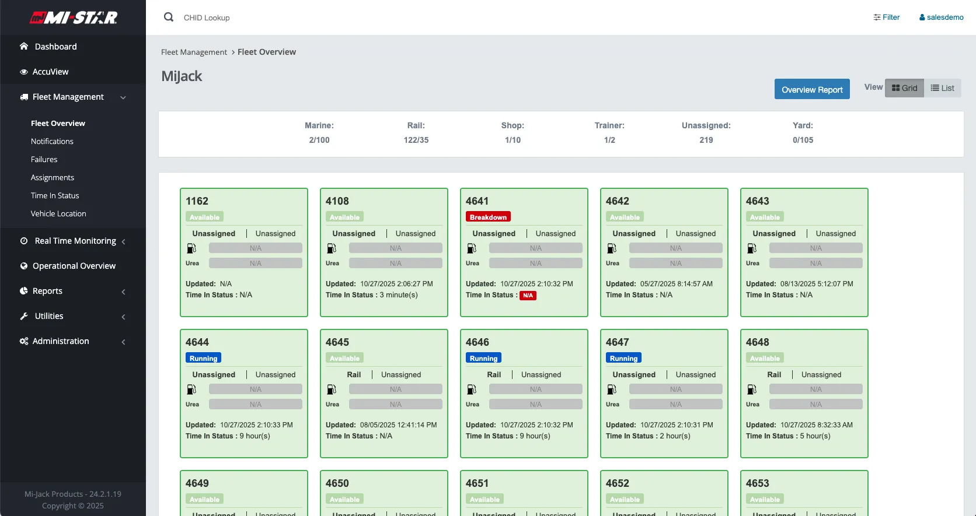The height and width of the screenshot is (516, 976).
Task: Click the fuel pump icon on card 4108
Action: pos(332,248)
